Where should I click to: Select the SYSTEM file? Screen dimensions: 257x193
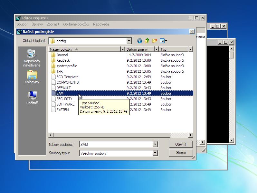point(62,110)
